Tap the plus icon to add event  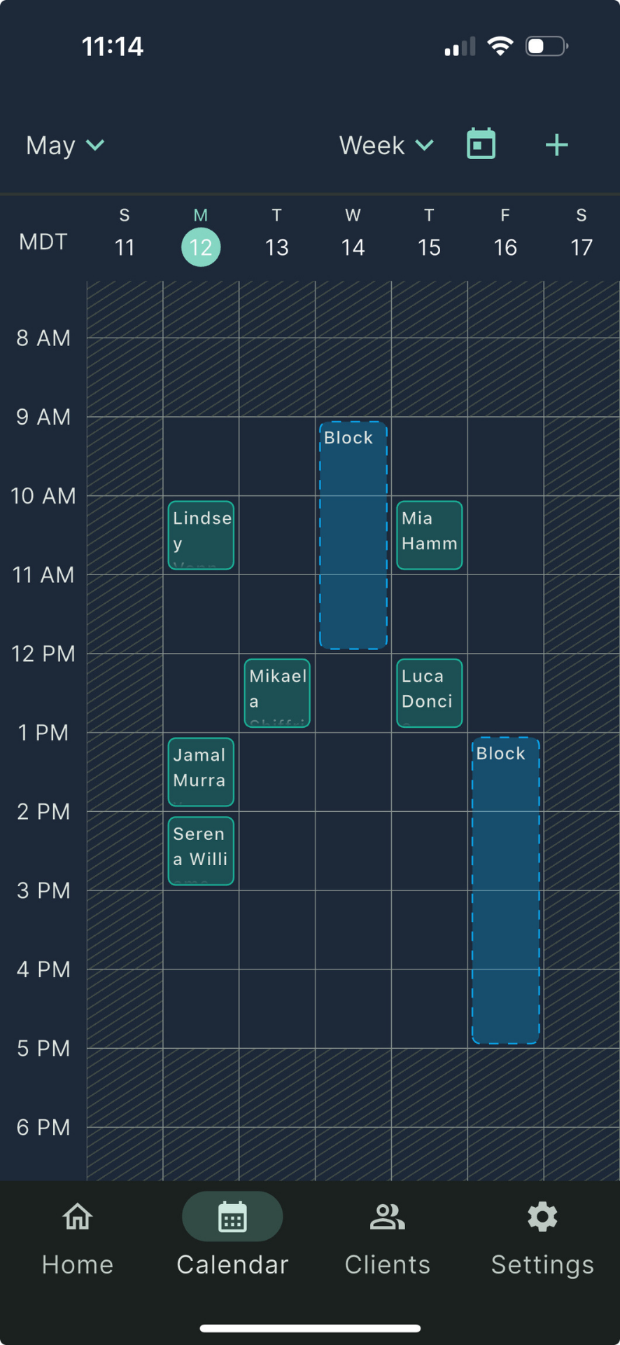(x=556, y=145)
